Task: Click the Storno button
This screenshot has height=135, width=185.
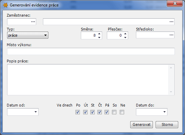Action: [167, 124]
